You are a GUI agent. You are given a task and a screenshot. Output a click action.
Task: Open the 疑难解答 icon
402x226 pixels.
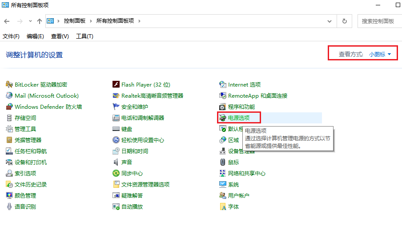click(116, 195)
